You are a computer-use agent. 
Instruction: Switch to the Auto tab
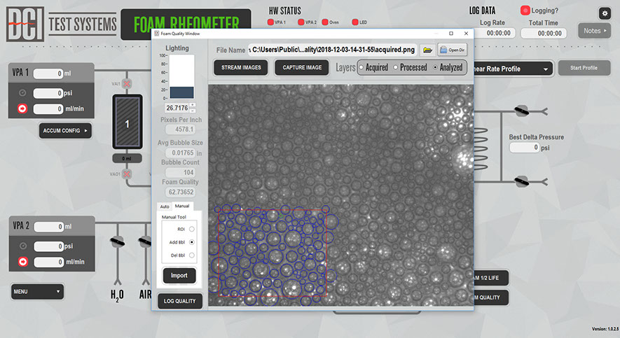pos(164,206)
